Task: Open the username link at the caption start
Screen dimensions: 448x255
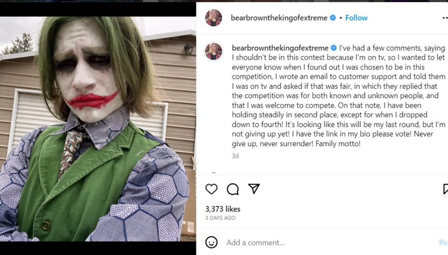Action: click(x=280, y=48)
